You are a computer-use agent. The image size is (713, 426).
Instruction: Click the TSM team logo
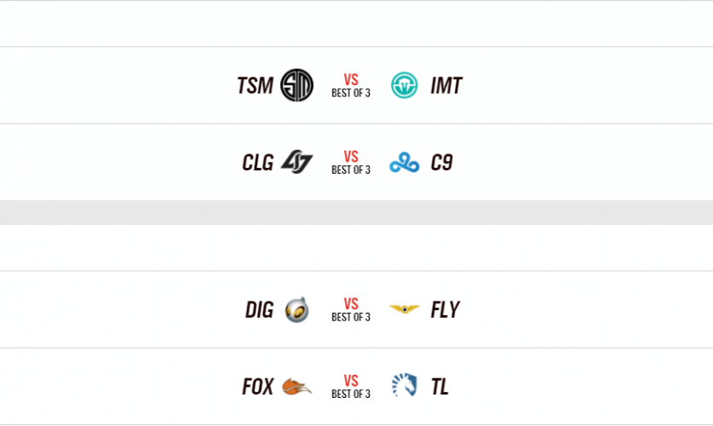pos(296,85)
